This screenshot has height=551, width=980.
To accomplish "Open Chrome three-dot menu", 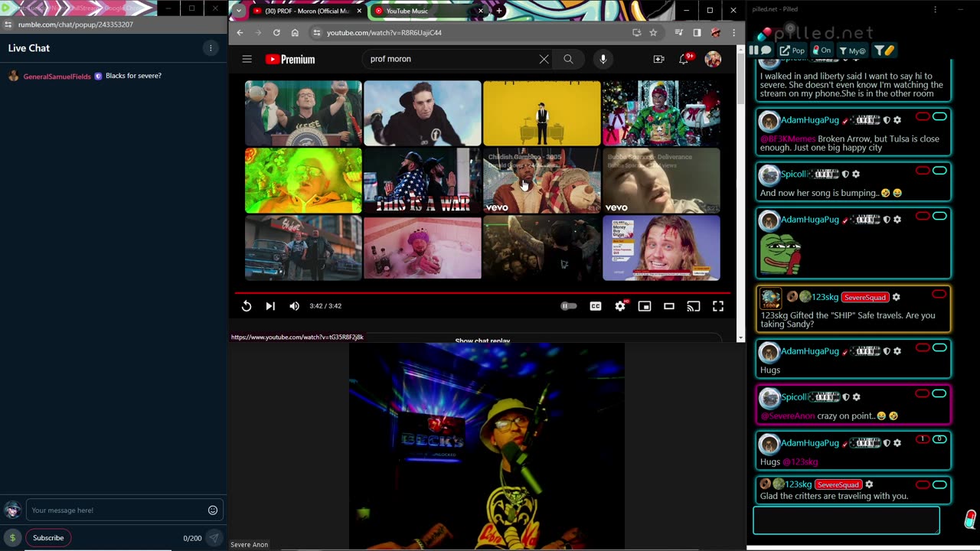I will [x=733, y=33].
